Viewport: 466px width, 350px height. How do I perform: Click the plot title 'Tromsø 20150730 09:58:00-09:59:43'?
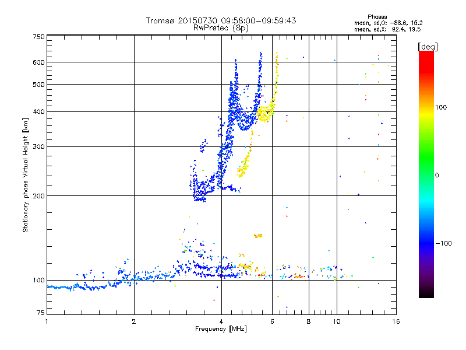click(x=221, y=20)
